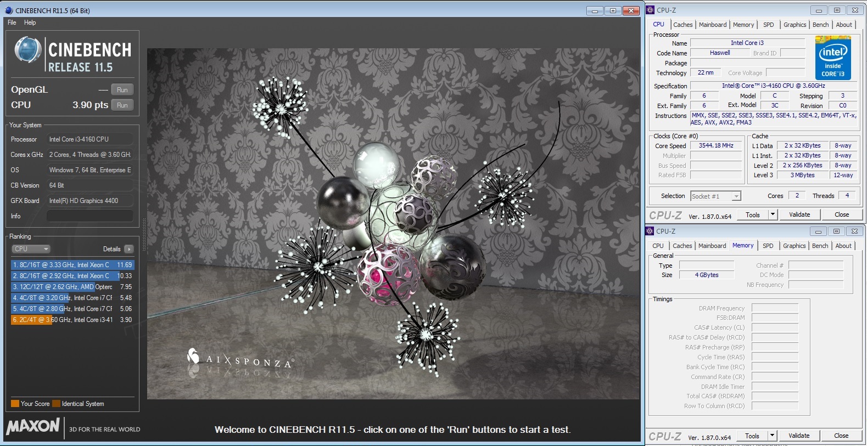The image size is (867, 446).
Task: Click the top CPU-Z title bar icon
Action: [x=651, y=10]
